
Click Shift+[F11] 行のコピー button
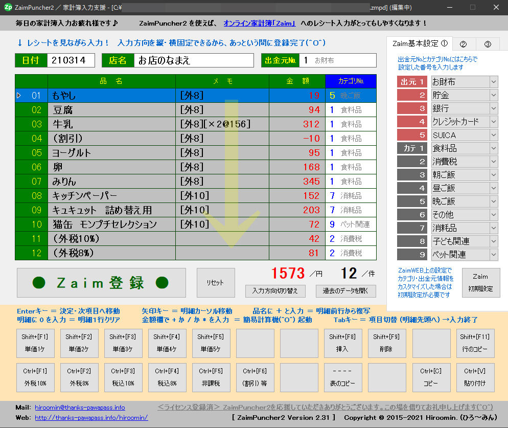pos(475,343)
